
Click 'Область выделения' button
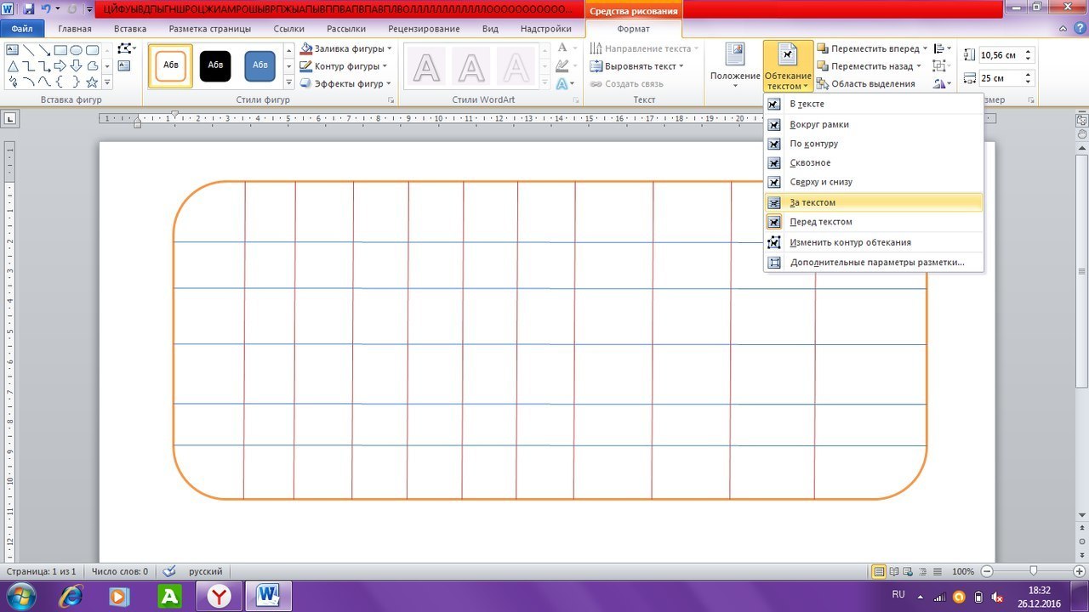(x=866, y=83)
